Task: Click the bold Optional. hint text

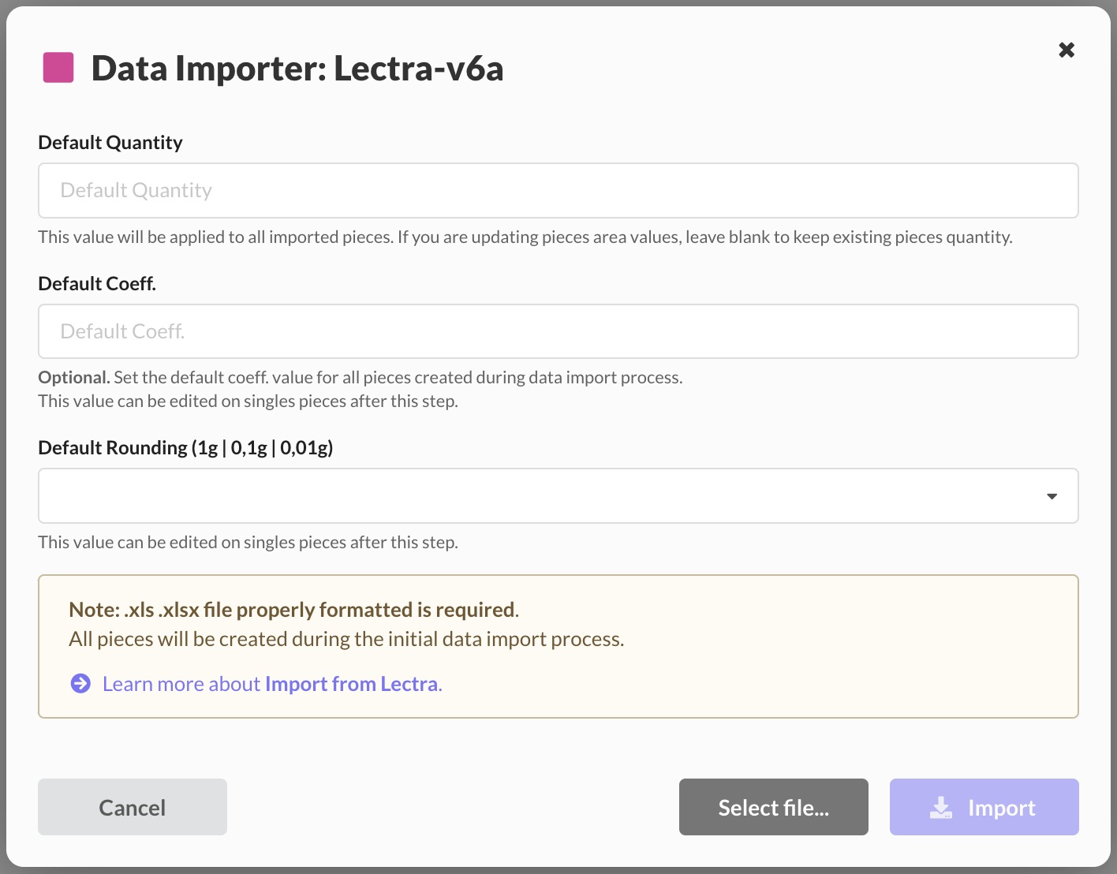Action: pyautogui.click(x=73, y=378)
